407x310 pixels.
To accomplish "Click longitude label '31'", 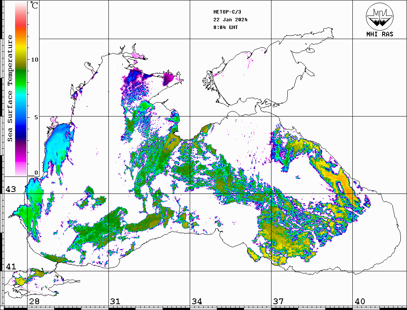I will [115, 301].
